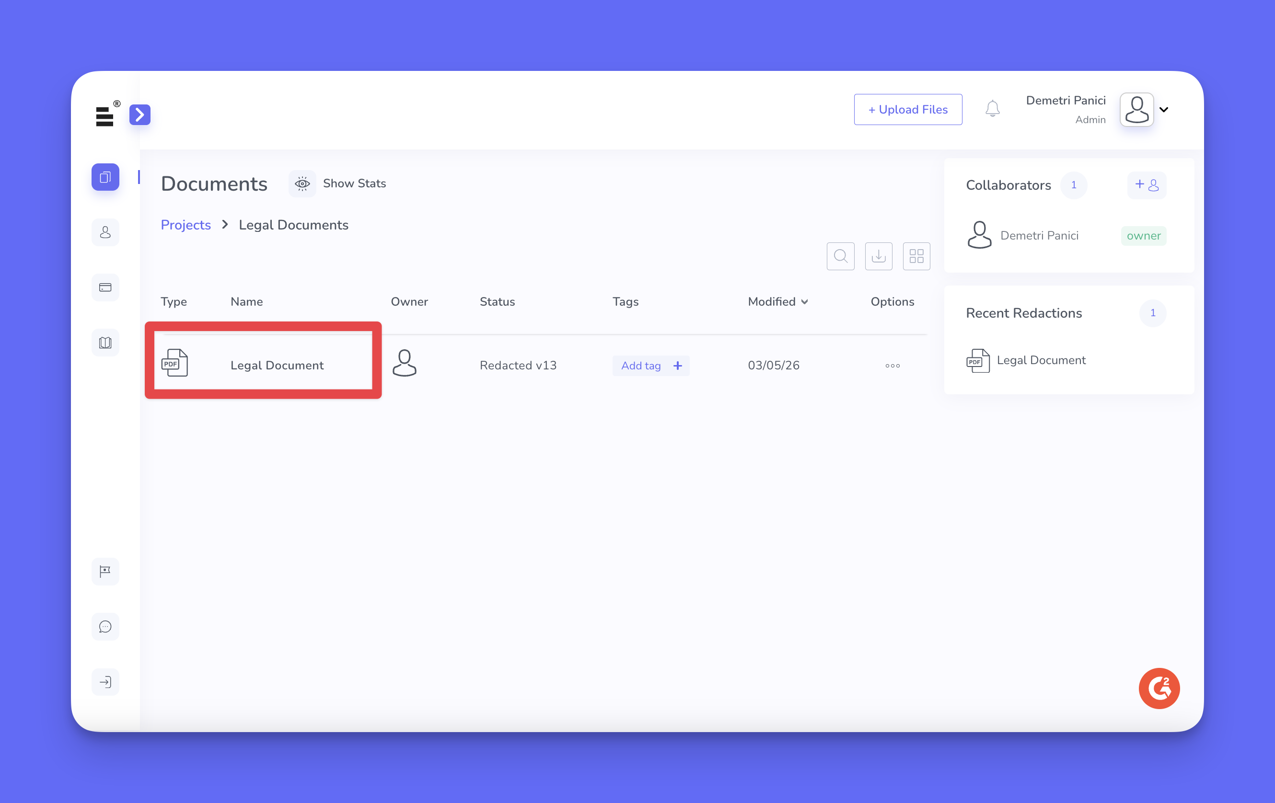Image resolution: width=1275 pixels, height=803 pixels.
Task: Click Upload Files button
Action: (x=907, y=110)
